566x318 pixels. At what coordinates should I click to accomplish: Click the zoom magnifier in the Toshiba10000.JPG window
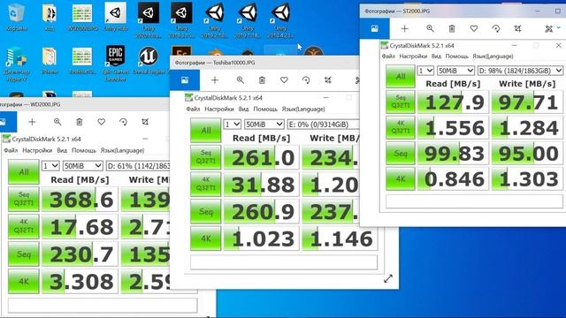click(240, 80)
